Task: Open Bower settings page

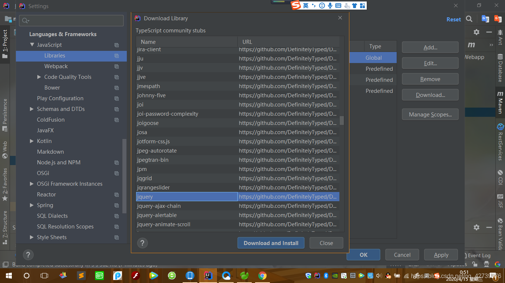Action: tap(52, 88)
